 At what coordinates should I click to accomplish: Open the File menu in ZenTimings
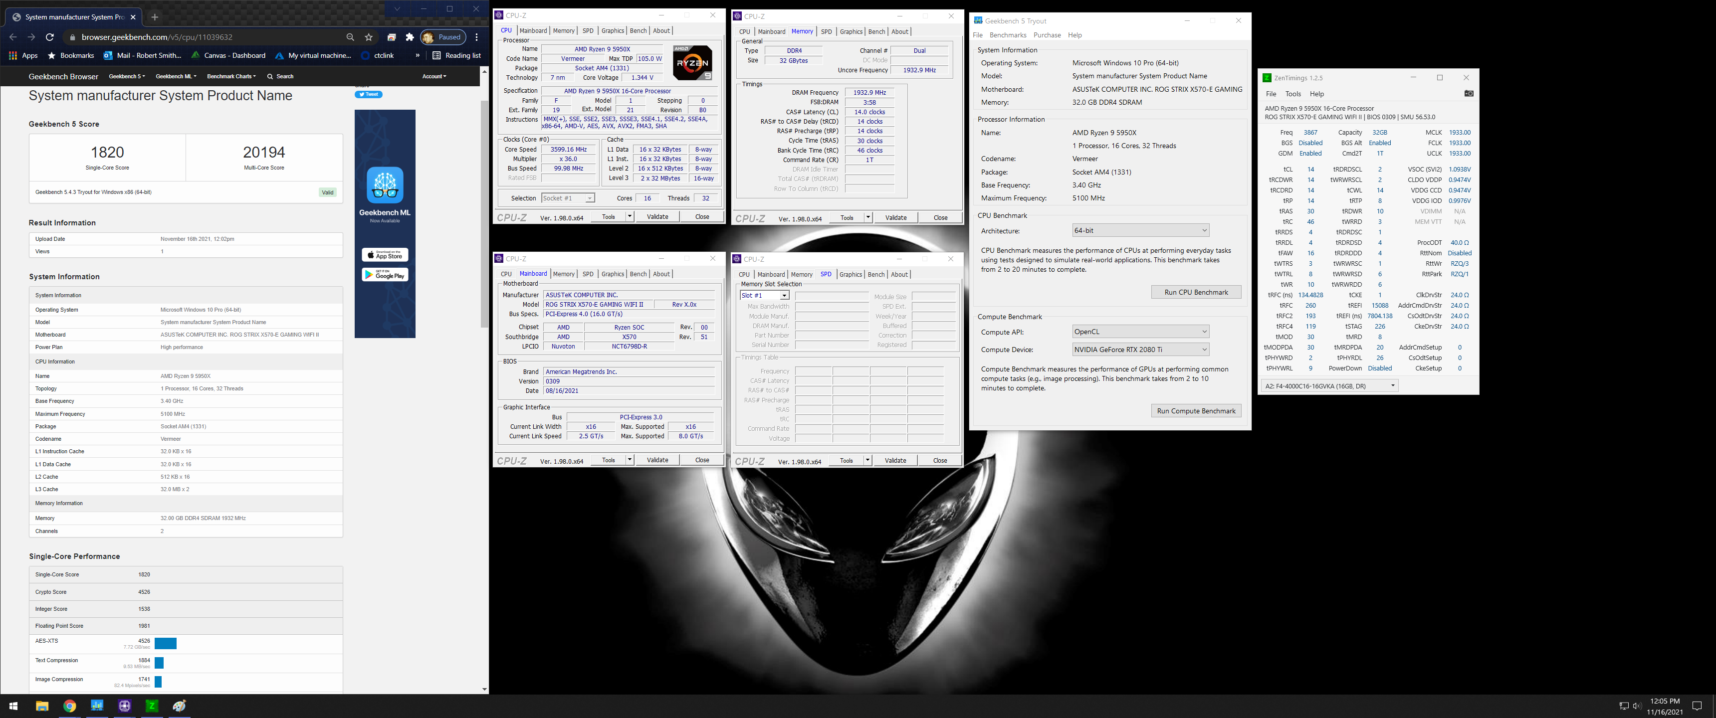[1271, 94]
